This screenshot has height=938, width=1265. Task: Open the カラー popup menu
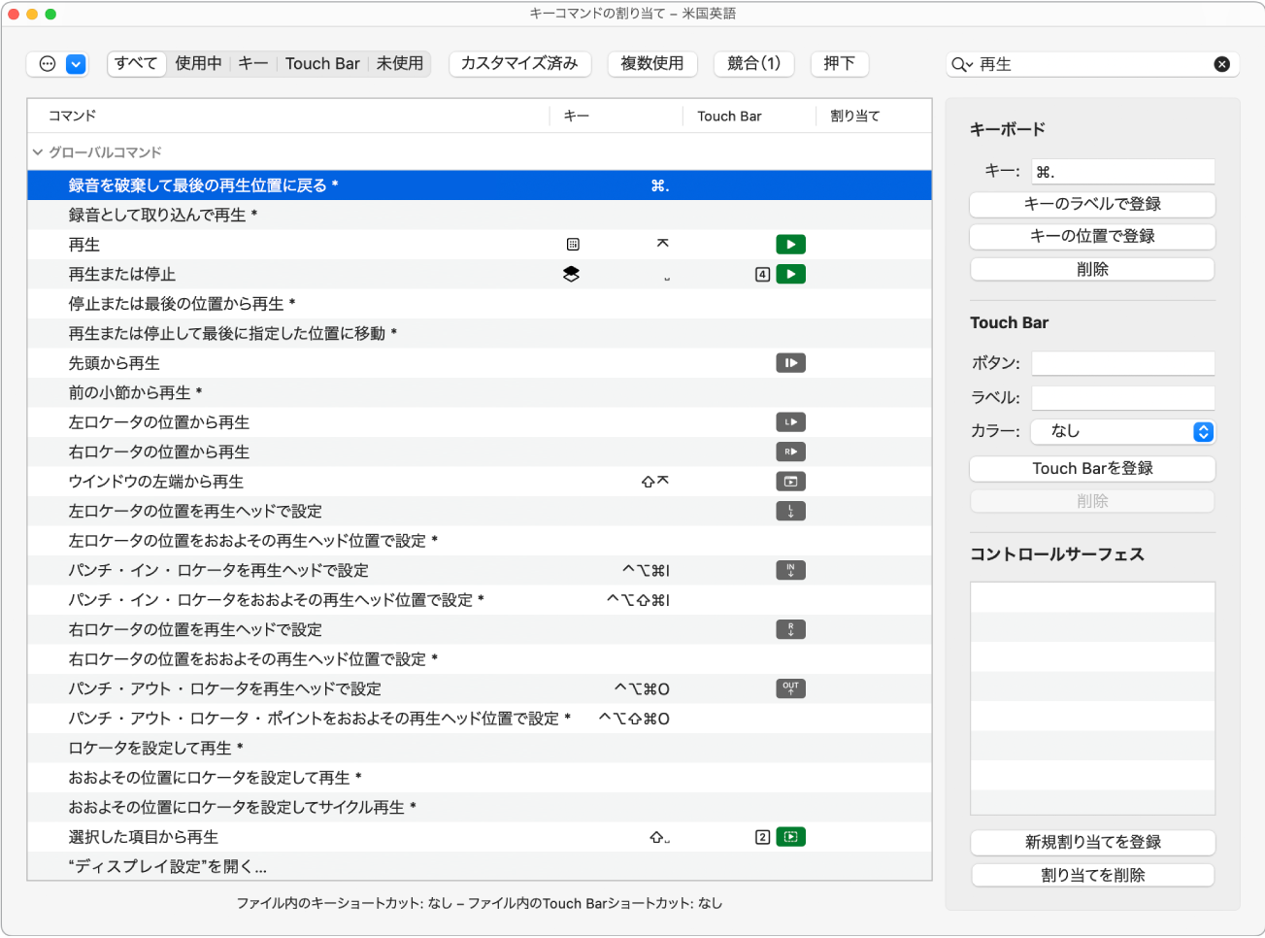[1122, 431]
